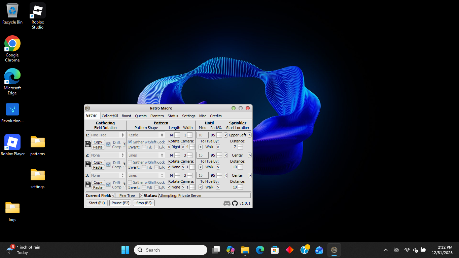Image resolution: width=459 pixels, height=258 pixels.
Task: Click the Start (F1) button
Action: tap(97, 203)
